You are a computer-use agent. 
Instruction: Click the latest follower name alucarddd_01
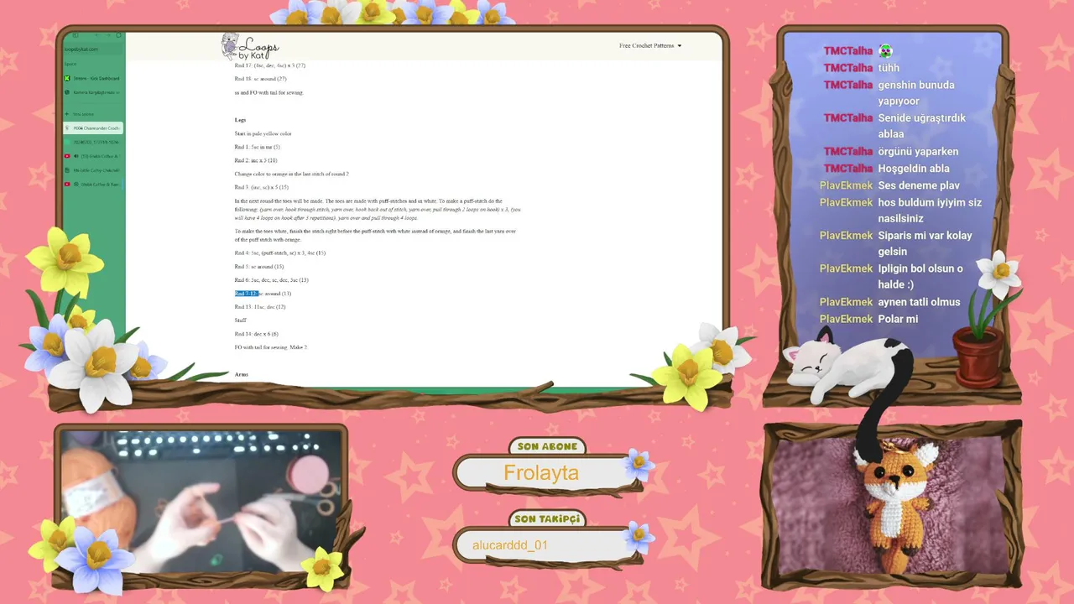click(510, 545)
